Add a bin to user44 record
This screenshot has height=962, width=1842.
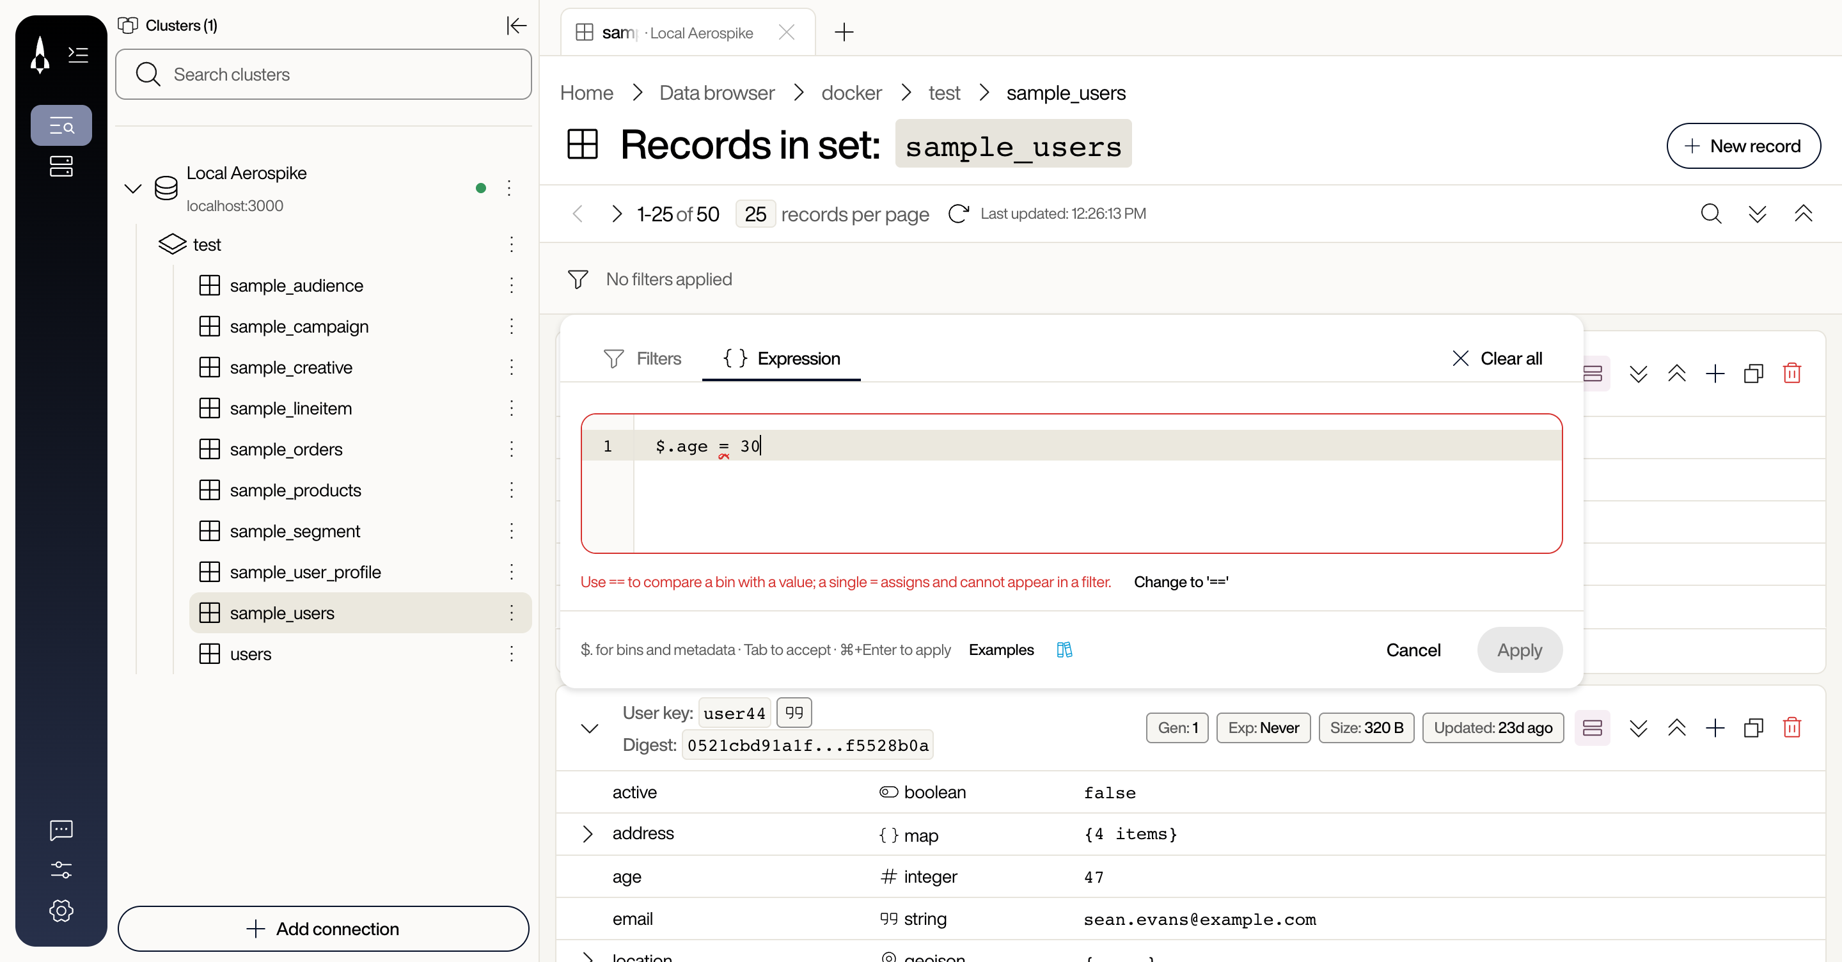tap(1715, 728)
